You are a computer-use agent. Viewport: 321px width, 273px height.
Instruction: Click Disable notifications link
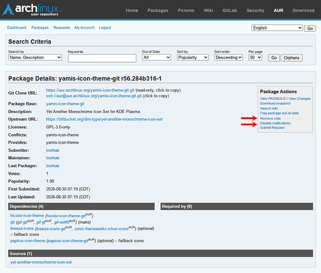click(x=275, y=123)
